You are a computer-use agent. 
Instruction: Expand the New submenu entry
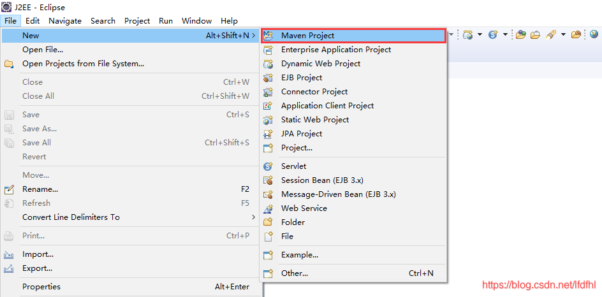[131, 35]
